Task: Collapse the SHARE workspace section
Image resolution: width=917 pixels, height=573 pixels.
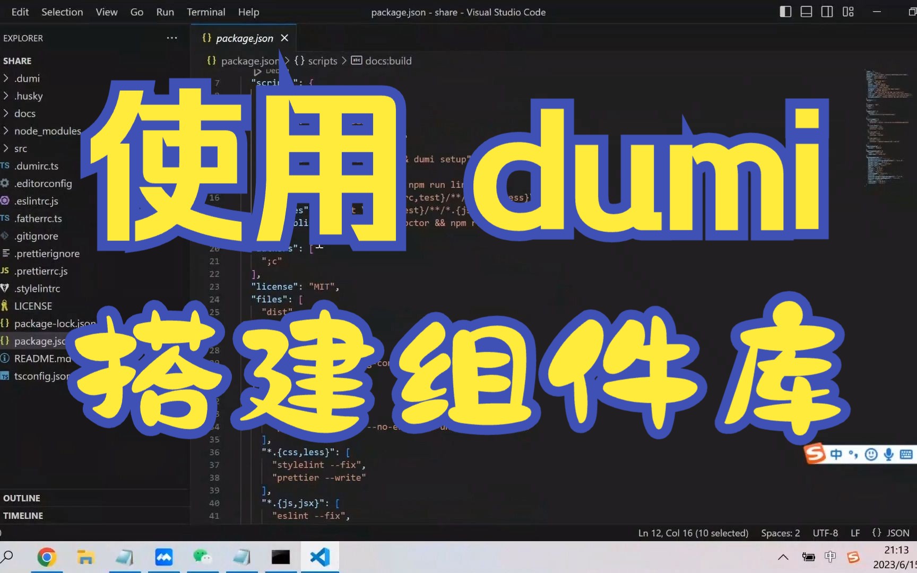Action: [x=17, y=60]
